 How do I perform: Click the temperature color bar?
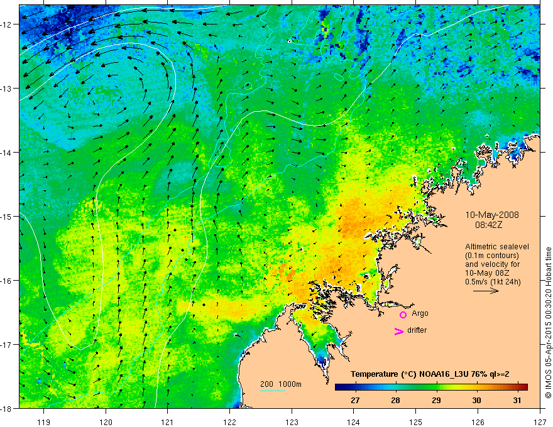tap(431, 387)
